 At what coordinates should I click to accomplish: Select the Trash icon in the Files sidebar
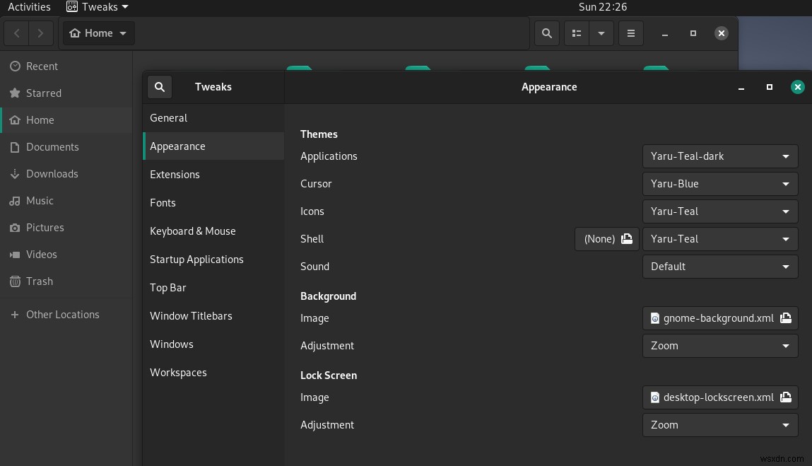click(14, 281)
